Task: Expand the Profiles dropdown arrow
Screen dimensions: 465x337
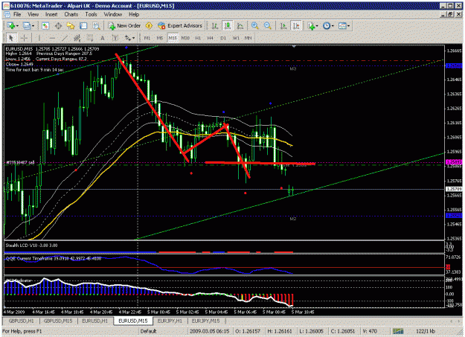Action: click(x=33, y=26)
